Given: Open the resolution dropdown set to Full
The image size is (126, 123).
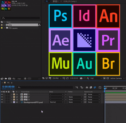Looking at the screenshot, I should click(x=96, y=78).
